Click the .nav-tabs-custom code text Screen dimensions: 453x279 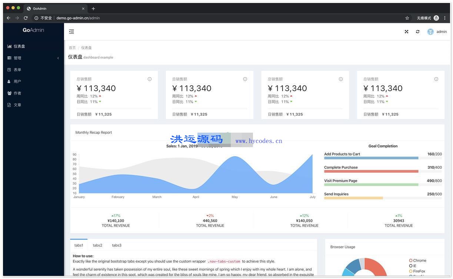point(224,261)
